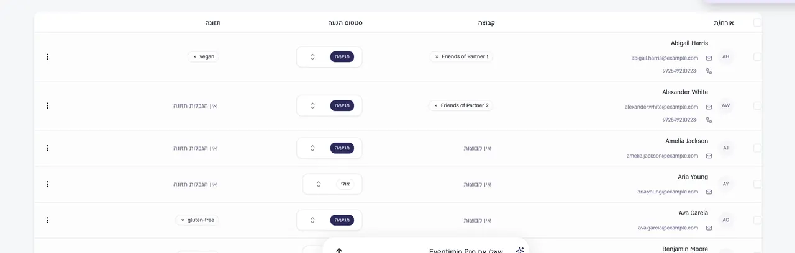The width and height of the screenshot is (795, 253).
Task: Click the email icon next to abigail.harris@example.com
Action: pyautogui.click(x=709, y=58)
